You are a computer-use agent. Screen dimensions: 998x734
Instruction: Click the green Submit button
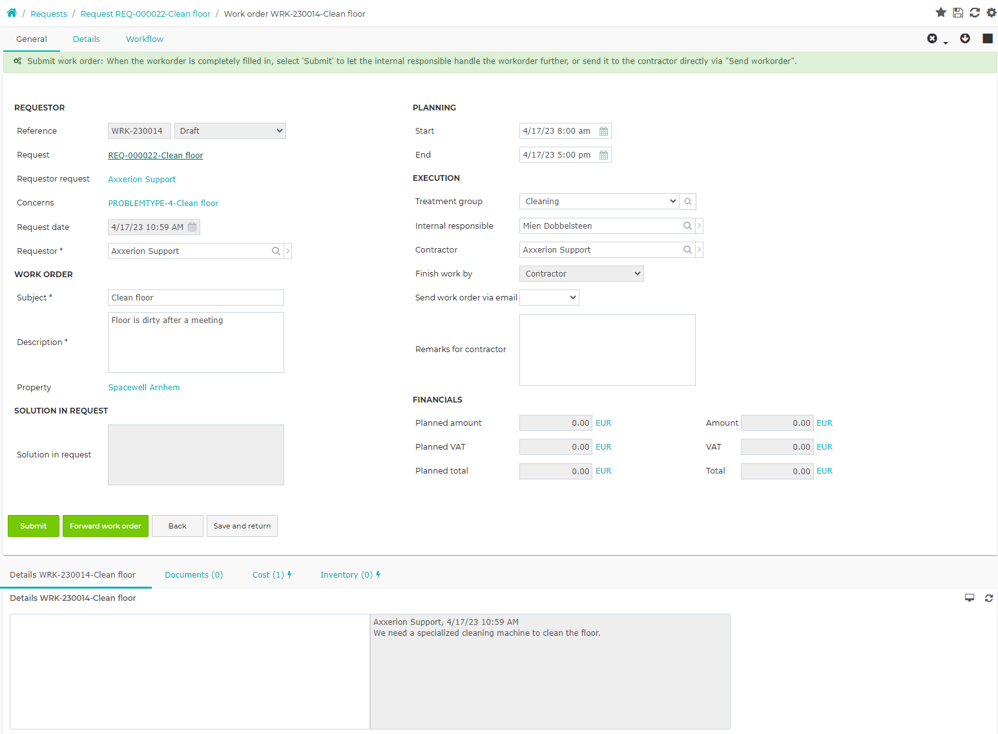click(x=34, y=526)
